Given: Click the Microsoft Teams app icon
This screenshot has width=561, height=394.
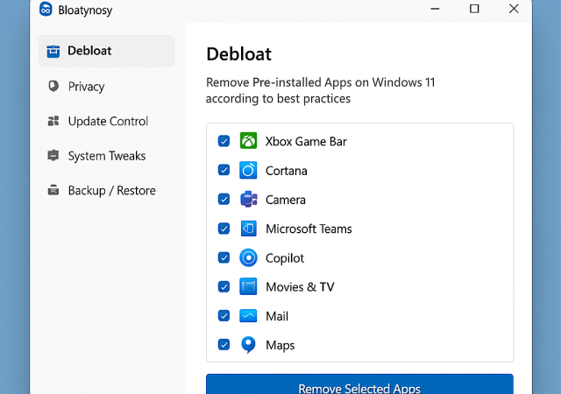Looking at the screenshot, I should tap(249, 229).
